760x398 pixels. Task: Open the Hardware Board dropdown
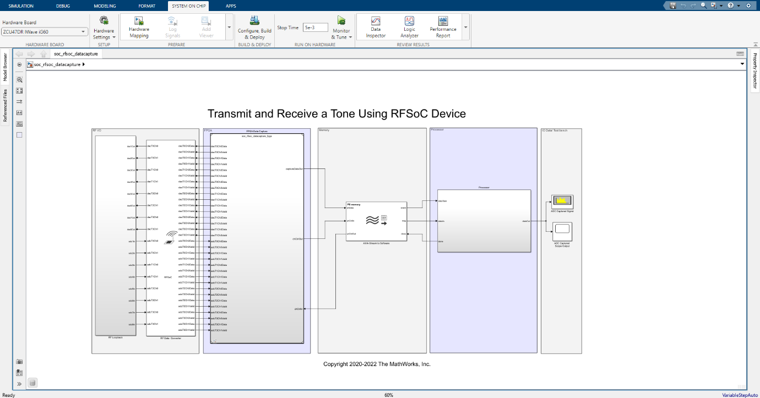point(45,32)
